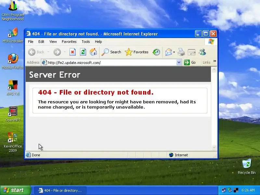The width and height of the screenshot is (260, 195).
Task: Click the resize grip in status bar
Action: click(x=215, y=156)
